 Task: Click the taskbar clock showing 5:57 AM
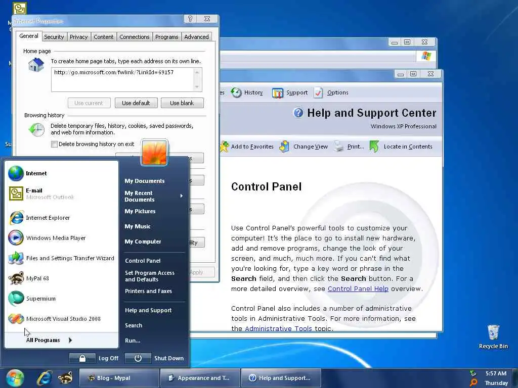(x=496, y=373)
